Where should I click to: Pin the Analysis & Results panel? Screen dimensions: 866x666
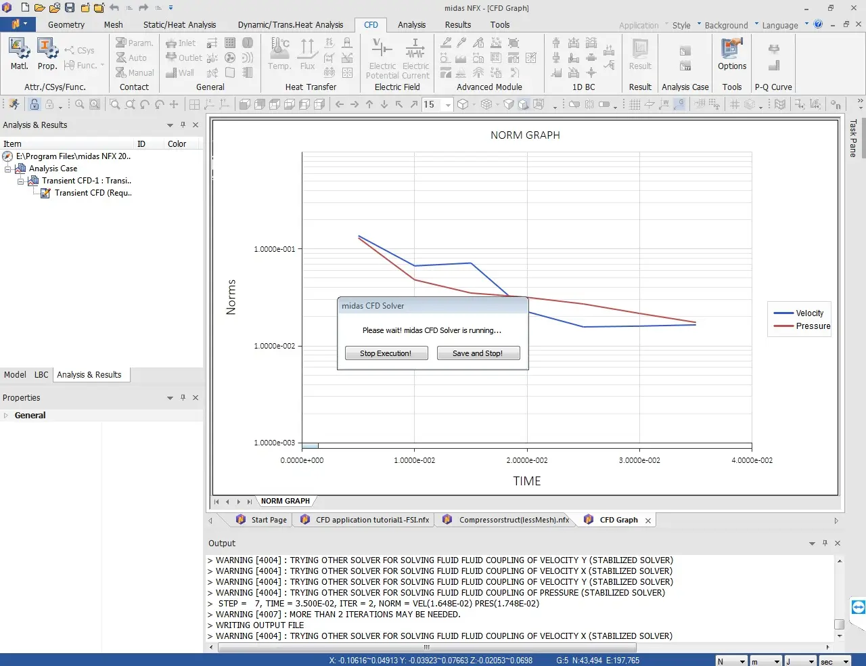tap(183, 125)
